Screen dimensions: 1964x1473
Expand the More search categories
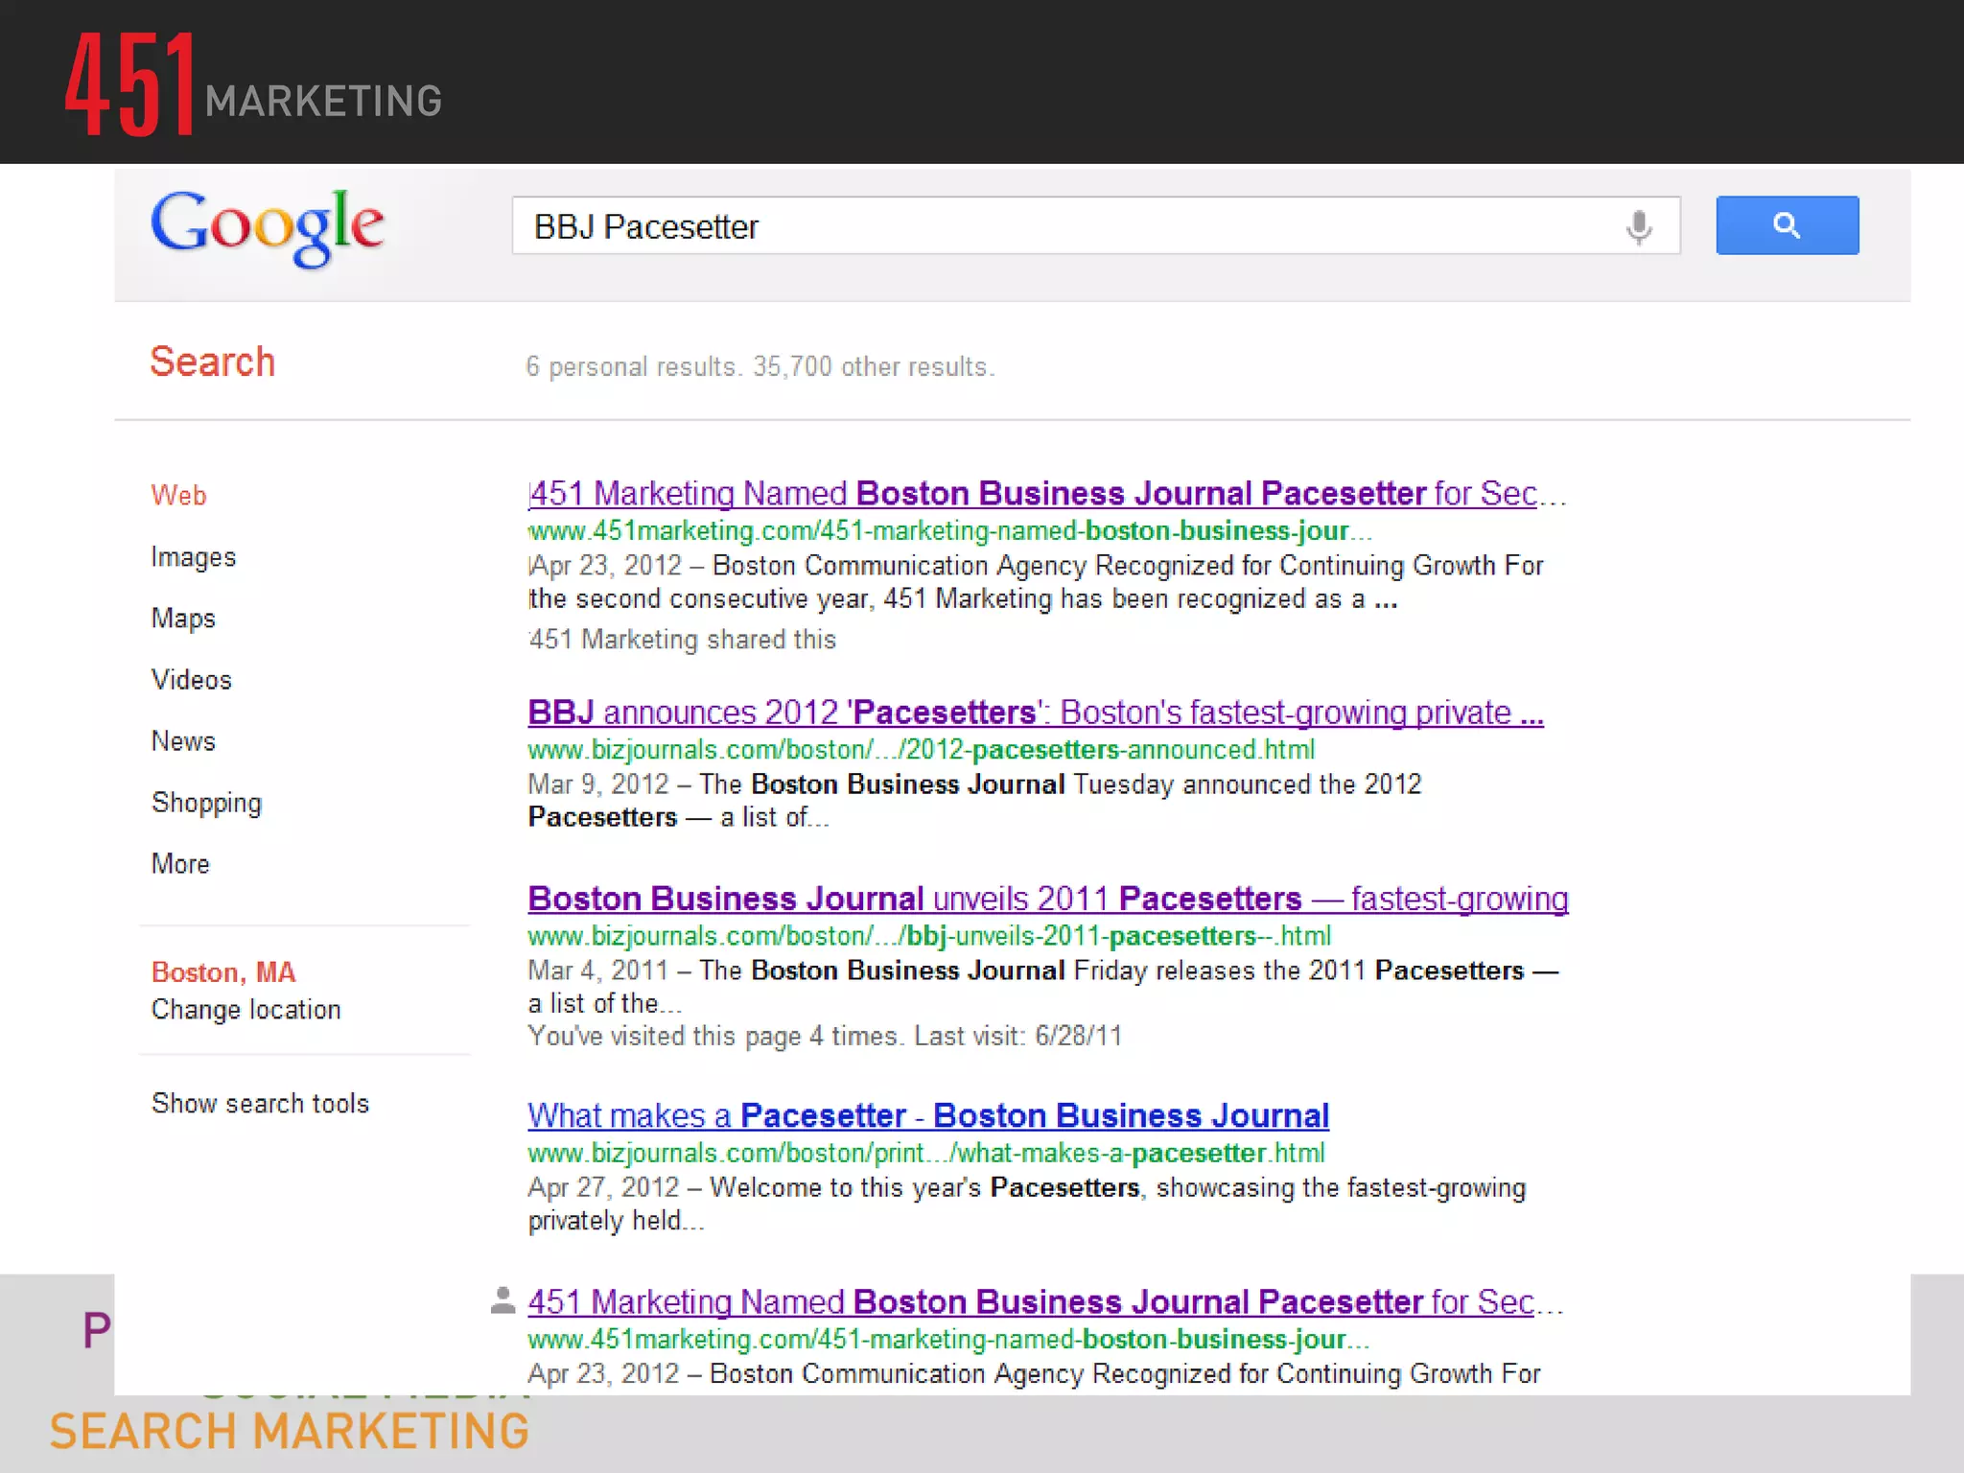point(180,864)
